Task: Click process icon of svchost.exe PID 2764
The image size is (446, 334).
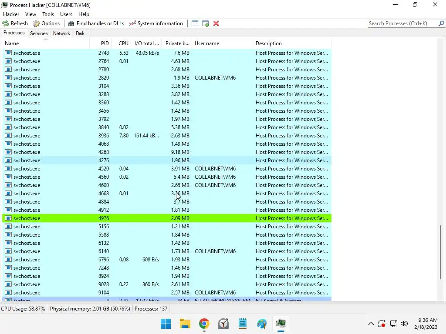Action: point(8,61)
